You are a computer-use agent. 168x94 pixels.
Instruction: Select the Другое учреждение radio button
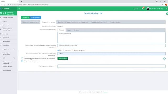click(x=72, y=50)
